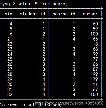Click course_id value in sid 31 row
The height and width of the screenshot is (108, 106).
pyautogui.click(x=74, y=89)
